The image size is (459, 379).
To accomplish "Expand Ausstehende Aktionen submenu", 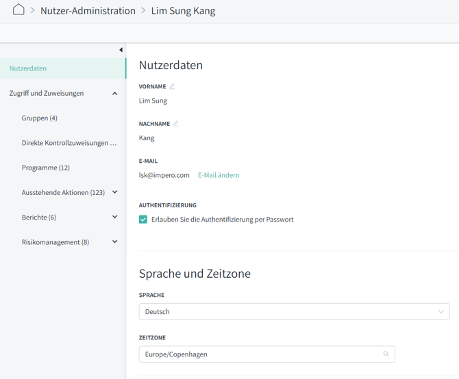I will point(114,193).
